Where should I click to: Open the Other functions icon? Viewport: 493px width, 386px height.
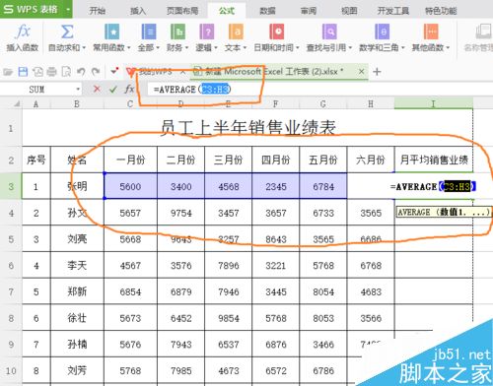click(431, 32)
